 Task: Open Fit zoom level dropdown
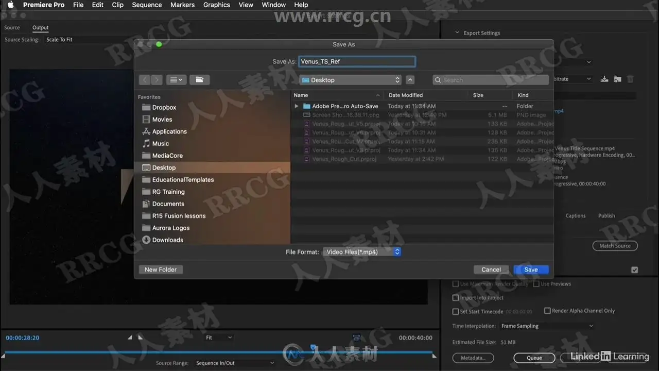(x=218, y=338)
